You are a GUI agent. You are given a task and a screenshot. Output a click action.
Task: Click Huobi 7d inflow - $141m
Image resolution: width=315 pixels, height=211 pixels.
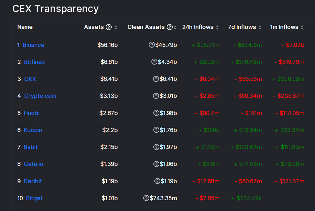tap(251, 113)
